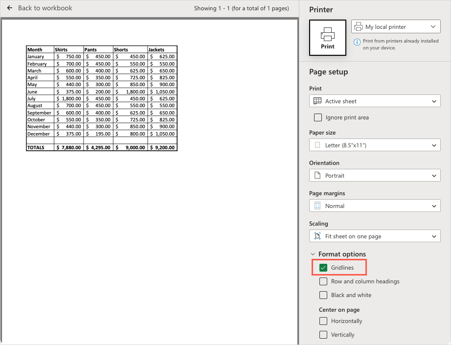The width and height of the screenshot is (451, 345).
Task: Click the back arrow icon
Action: [9, 8]
